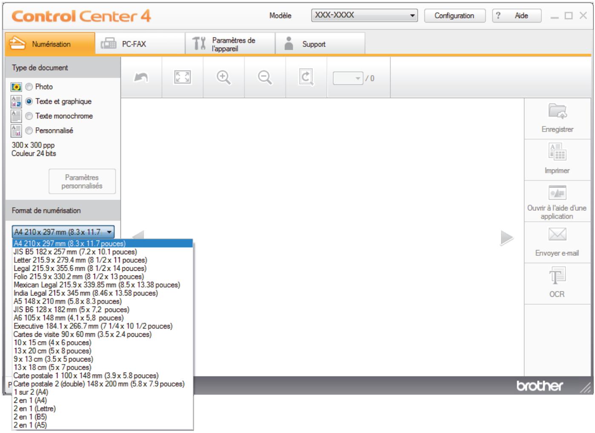
Task: Click the OCR icon
Action: pyautogui.click(x=557, y=276)
